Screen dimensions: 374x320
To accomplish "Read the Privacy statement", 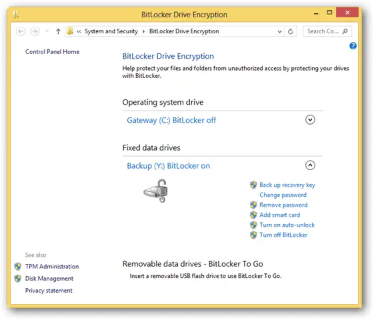I will 49,291.
